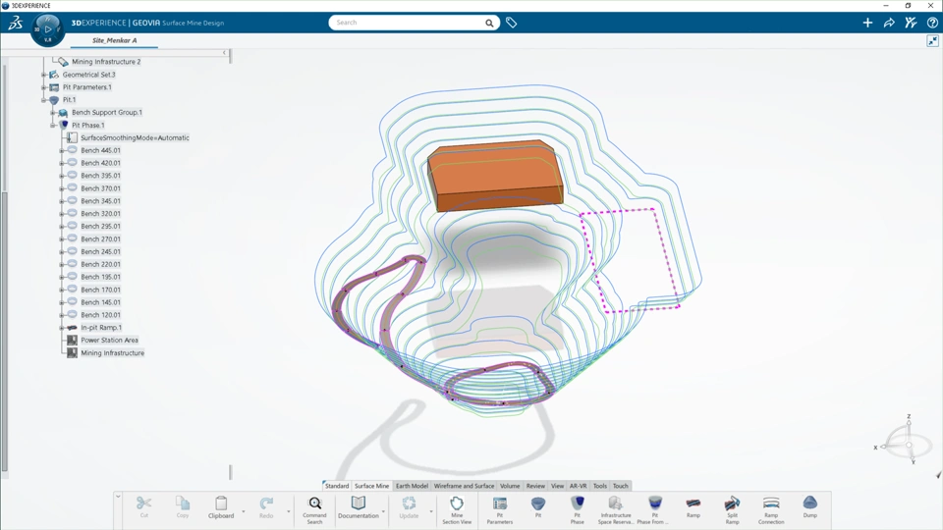Collapse the action bar chevron

pyautogui.click(x=118, y=497)
